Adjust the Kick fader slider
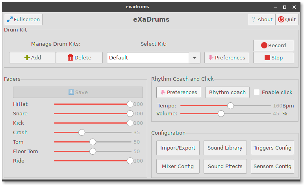The image size is (304, 185). 93,123
